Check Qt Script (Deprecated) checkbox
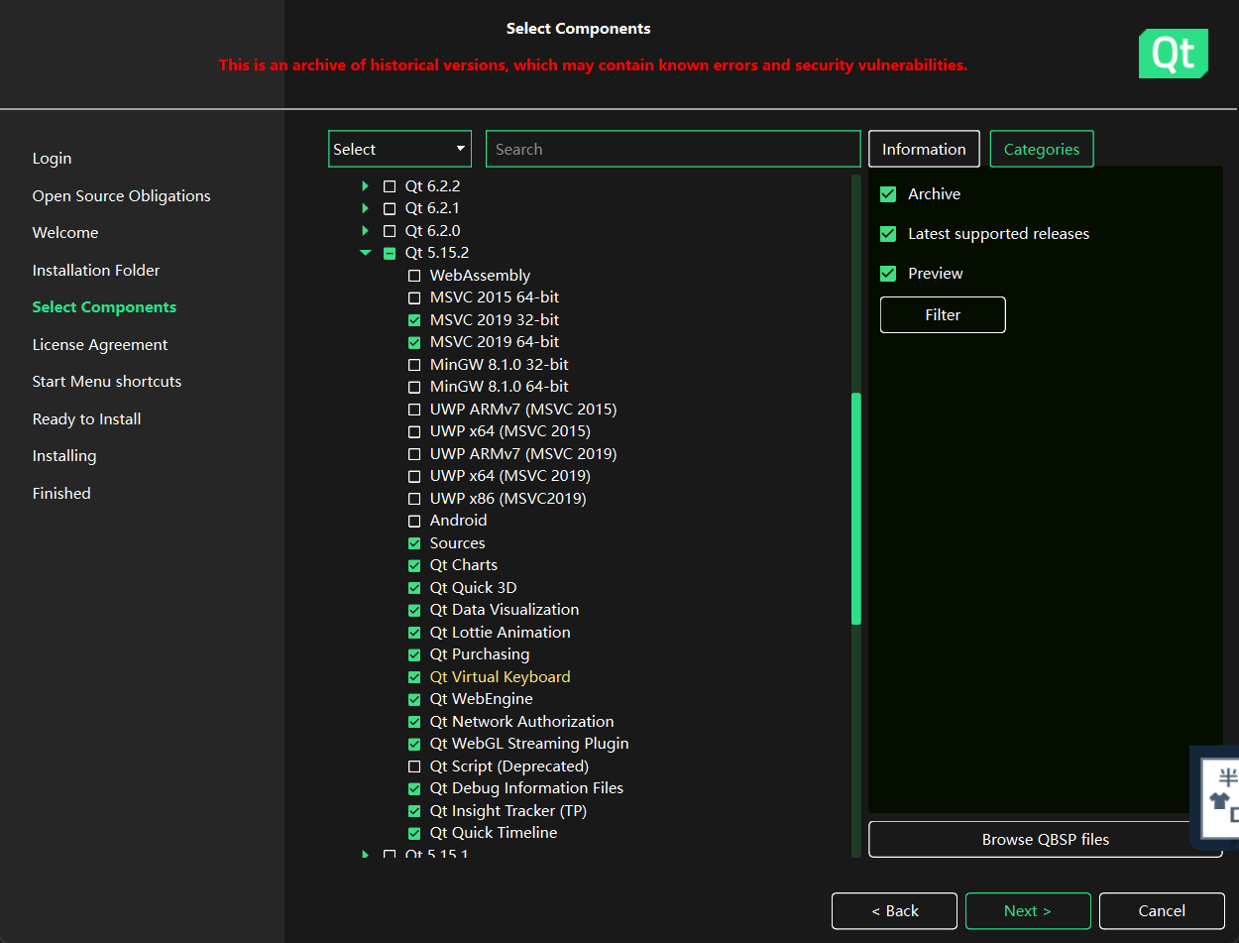This screenshot has height=943, width=1239. 414,766
